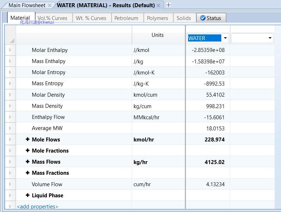281x212 pixels.
Task: Switch to the Main Flowsheet tab
Action: click(27, 5)
